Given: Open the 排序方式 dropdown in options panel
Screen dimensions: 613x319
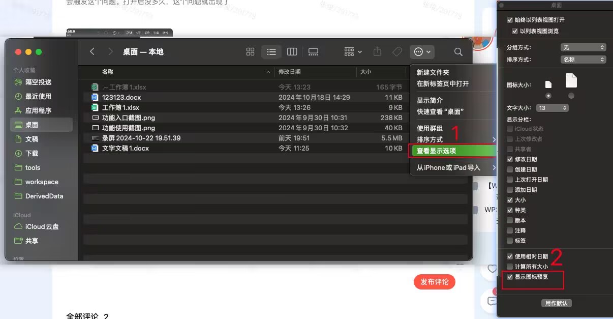Looking at the screenshot, I should [x=583, y=60].
